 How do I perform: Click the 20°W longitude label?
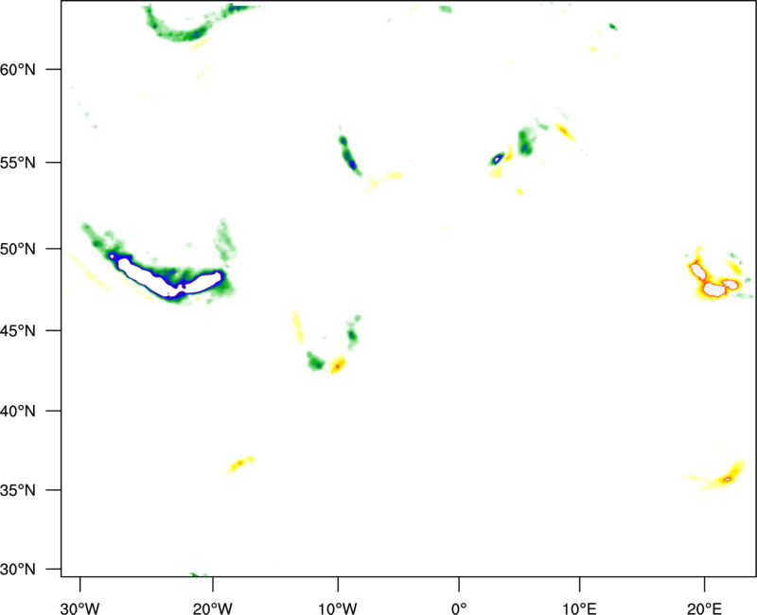point(213,608)
